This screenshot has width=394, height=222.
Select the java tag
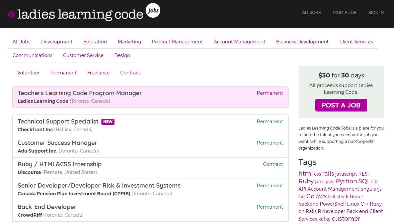(330, 182)
